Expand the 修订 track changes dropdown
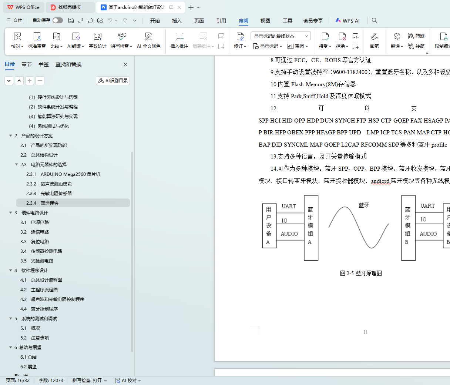This screenshot has height=385, width=450. (240, 46)
